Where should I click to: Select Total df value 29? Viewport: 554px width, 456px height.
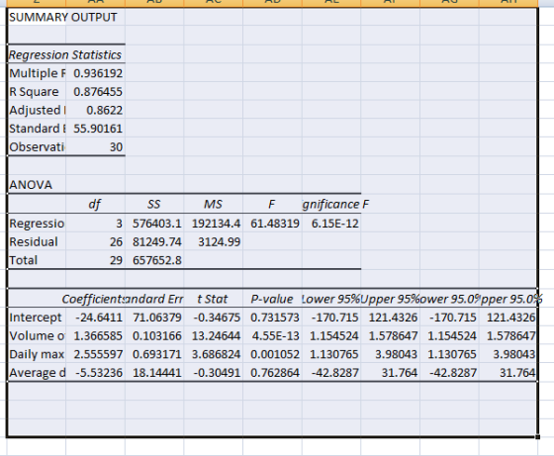[x=95, y=260]
